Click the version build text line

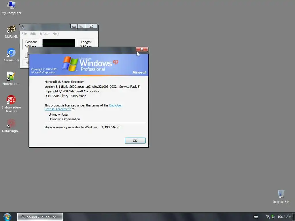click(92, 87)
